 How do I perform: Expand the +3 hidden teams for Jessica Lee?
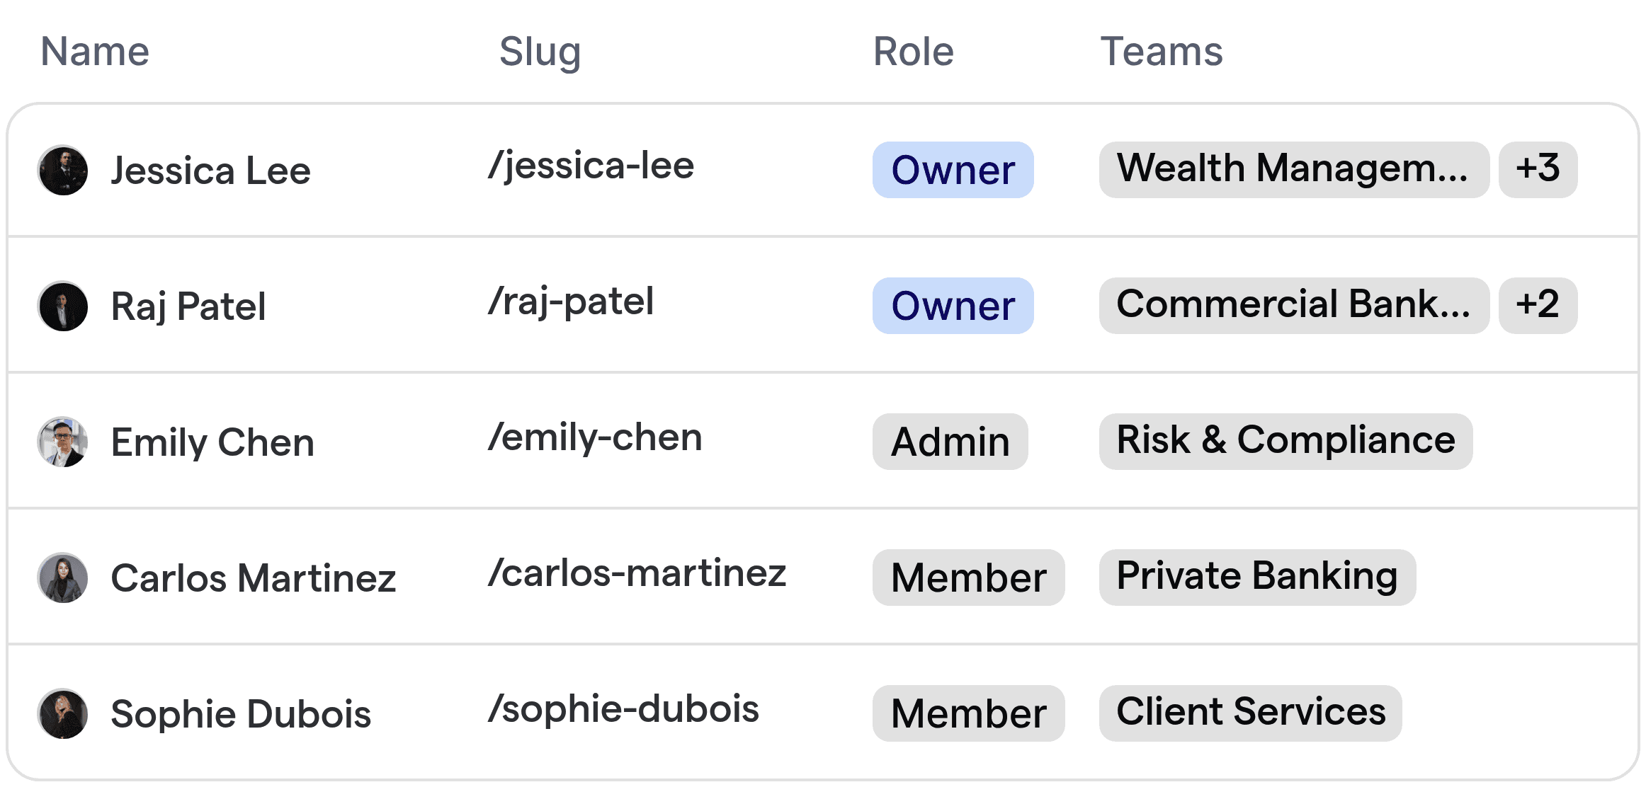pos(1538,168)
